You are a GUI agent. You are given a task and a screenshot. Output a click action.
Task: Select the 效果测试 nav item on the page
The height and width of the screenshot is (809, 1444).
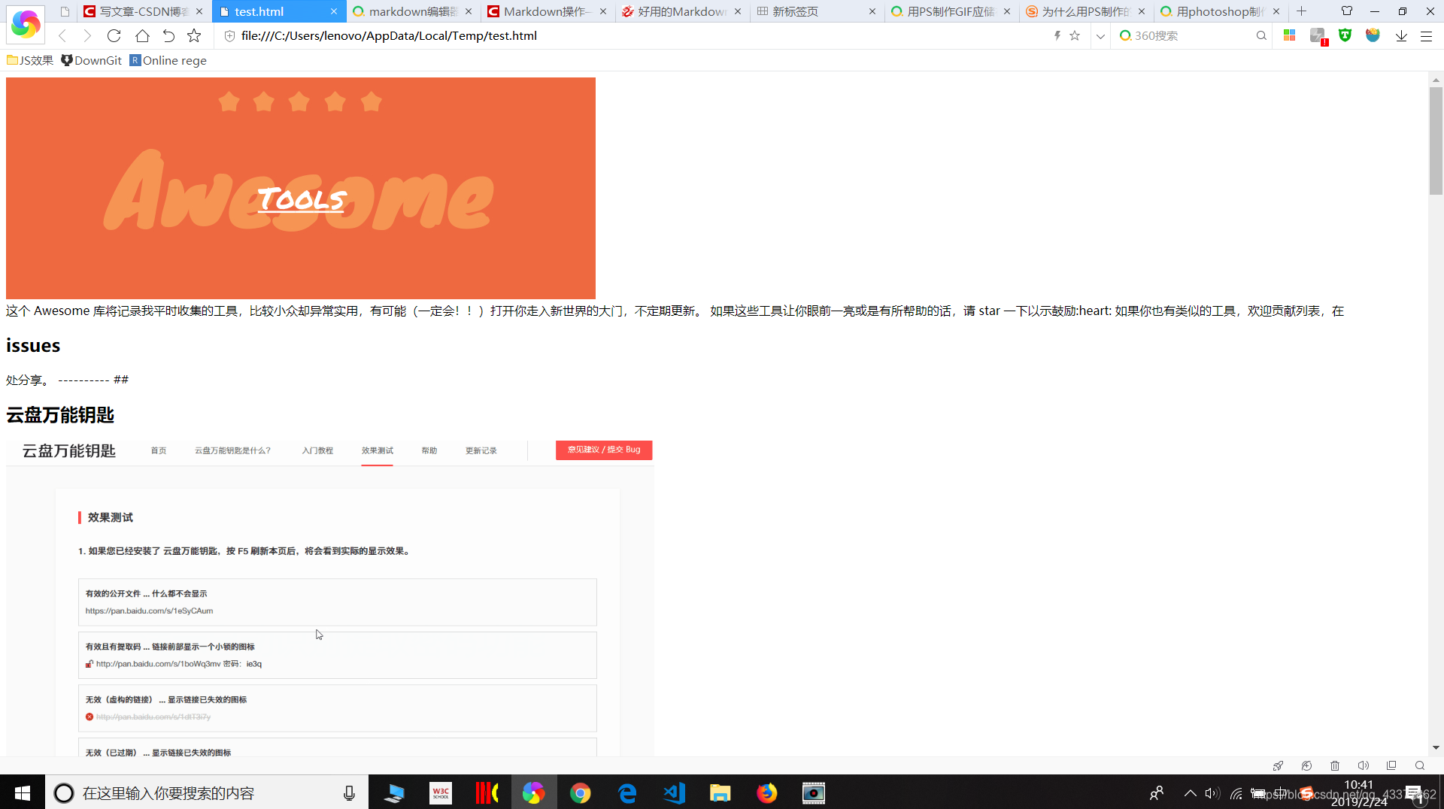pyautogui.click(x=377, y=450)
